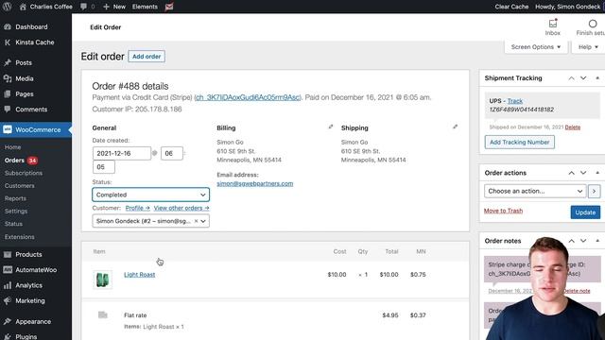Collapse the Shipment Tracking panel
The height and width of the screenshot is (340, 605).
(597, 78)
